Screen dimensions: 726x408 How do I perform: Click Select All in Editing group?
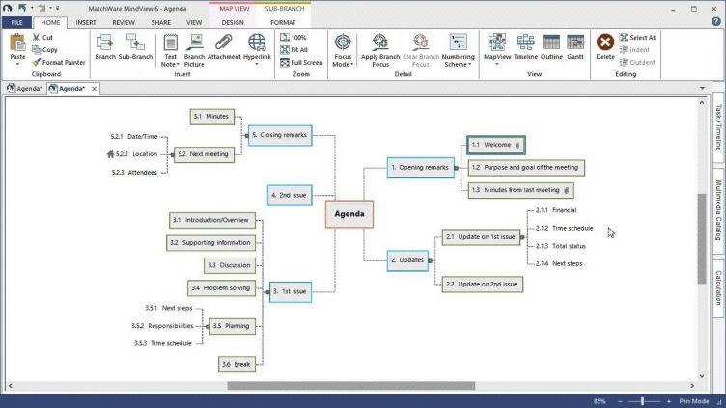pos(638,37)
